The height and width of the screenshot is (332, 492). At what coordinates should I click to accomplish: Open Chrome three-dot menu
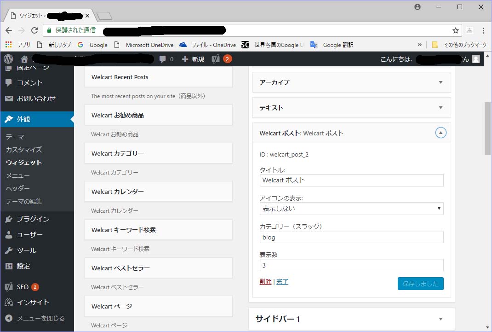(x=483, y=30)
